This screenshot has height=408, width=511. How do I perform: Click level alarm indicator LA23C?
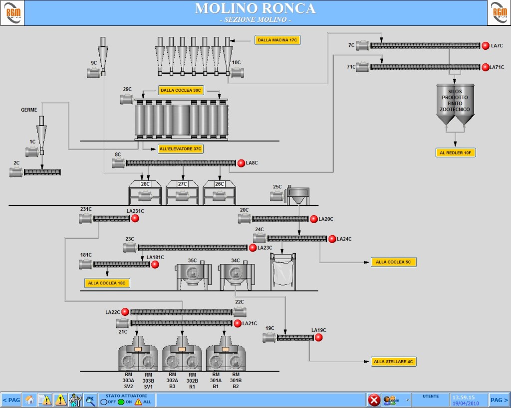pyautogui.click(x=253, y=248)
